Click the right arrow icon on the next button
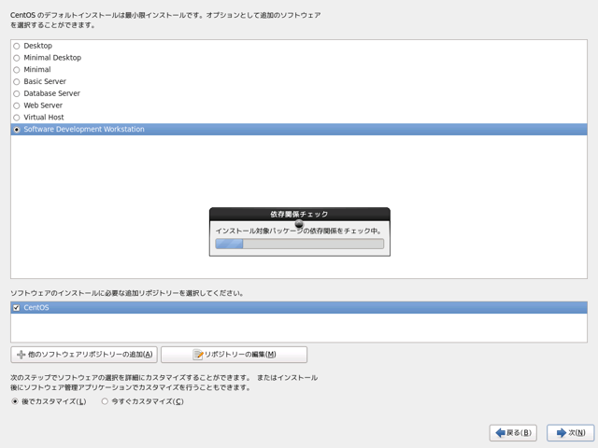This screenshot has height=448, width=598. pos(562,433)
